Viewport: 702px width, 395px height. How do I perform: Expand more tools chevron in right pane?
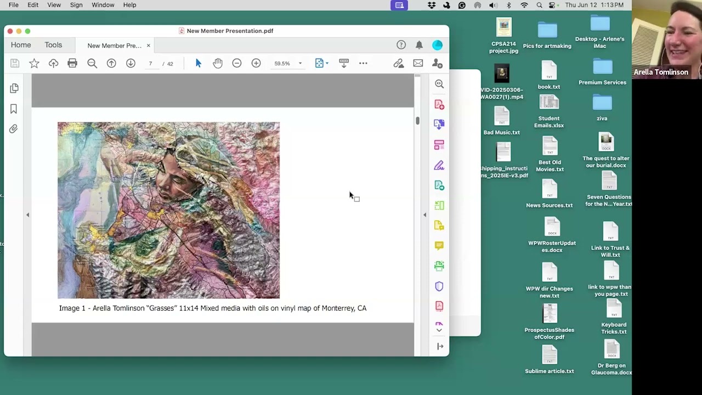pyautogui.click(x=439, y=330)
